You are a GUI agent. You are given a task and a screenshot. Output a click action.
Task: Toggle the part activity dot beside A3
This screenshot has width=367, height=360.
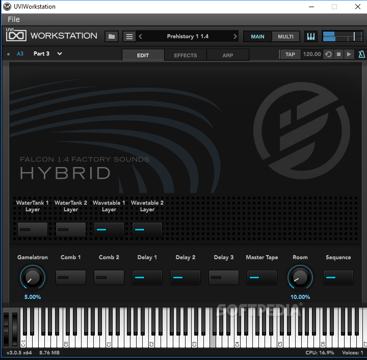[9, 54]
